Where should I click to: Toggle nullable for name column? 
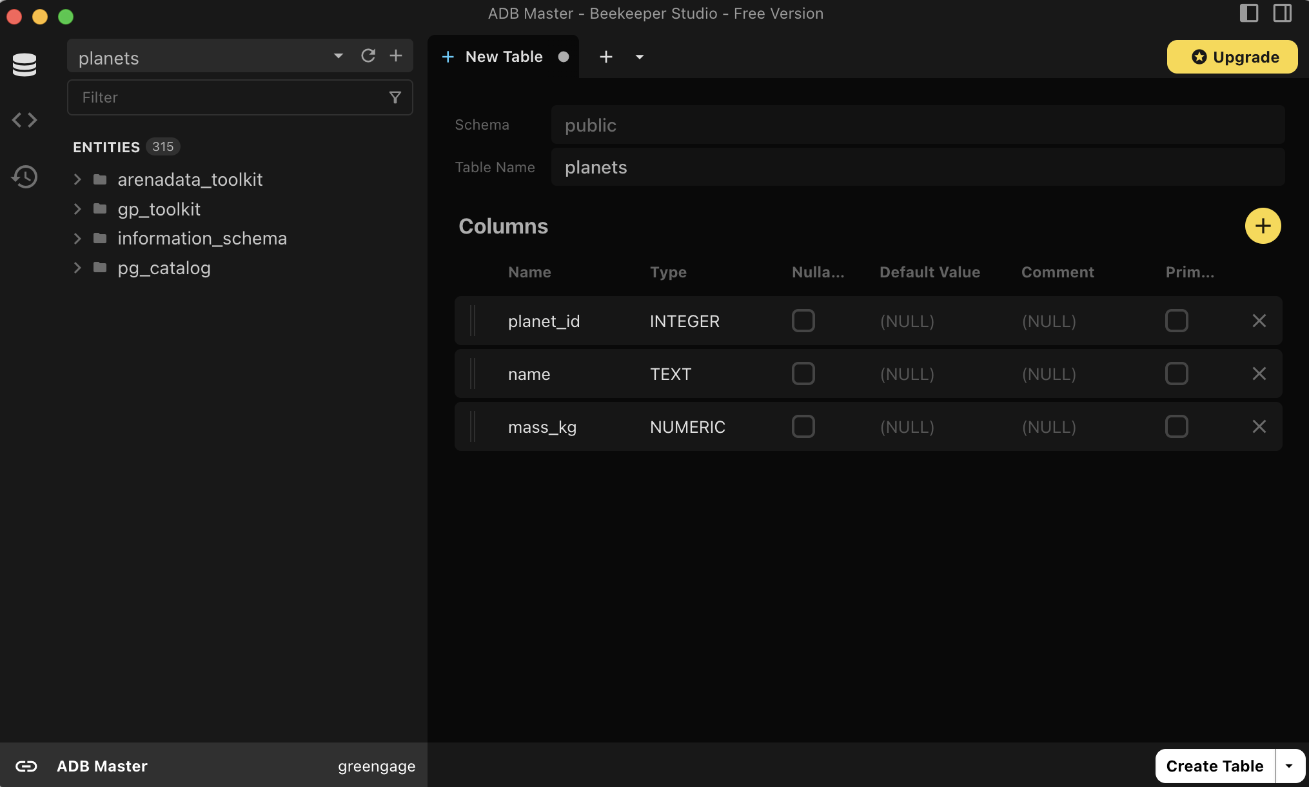click(x=803, y=374)
